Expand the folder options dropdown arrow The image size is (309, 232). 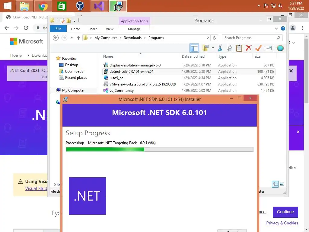213,48
